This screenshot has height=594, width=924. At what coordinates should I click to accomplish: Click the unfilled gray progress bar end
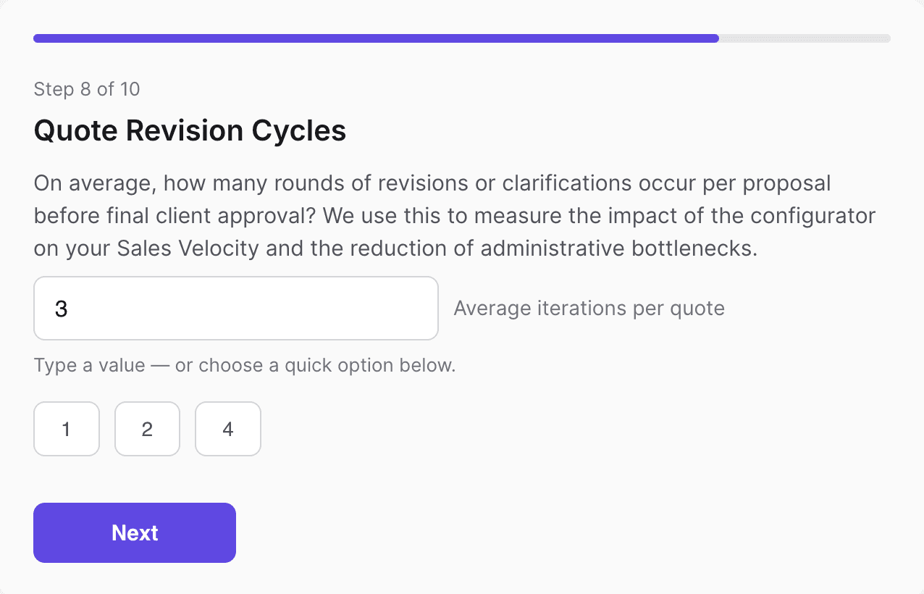805,38
